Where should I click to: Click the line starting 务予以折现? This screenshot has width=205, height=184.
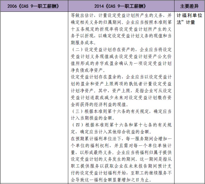[x=121, y=36]
